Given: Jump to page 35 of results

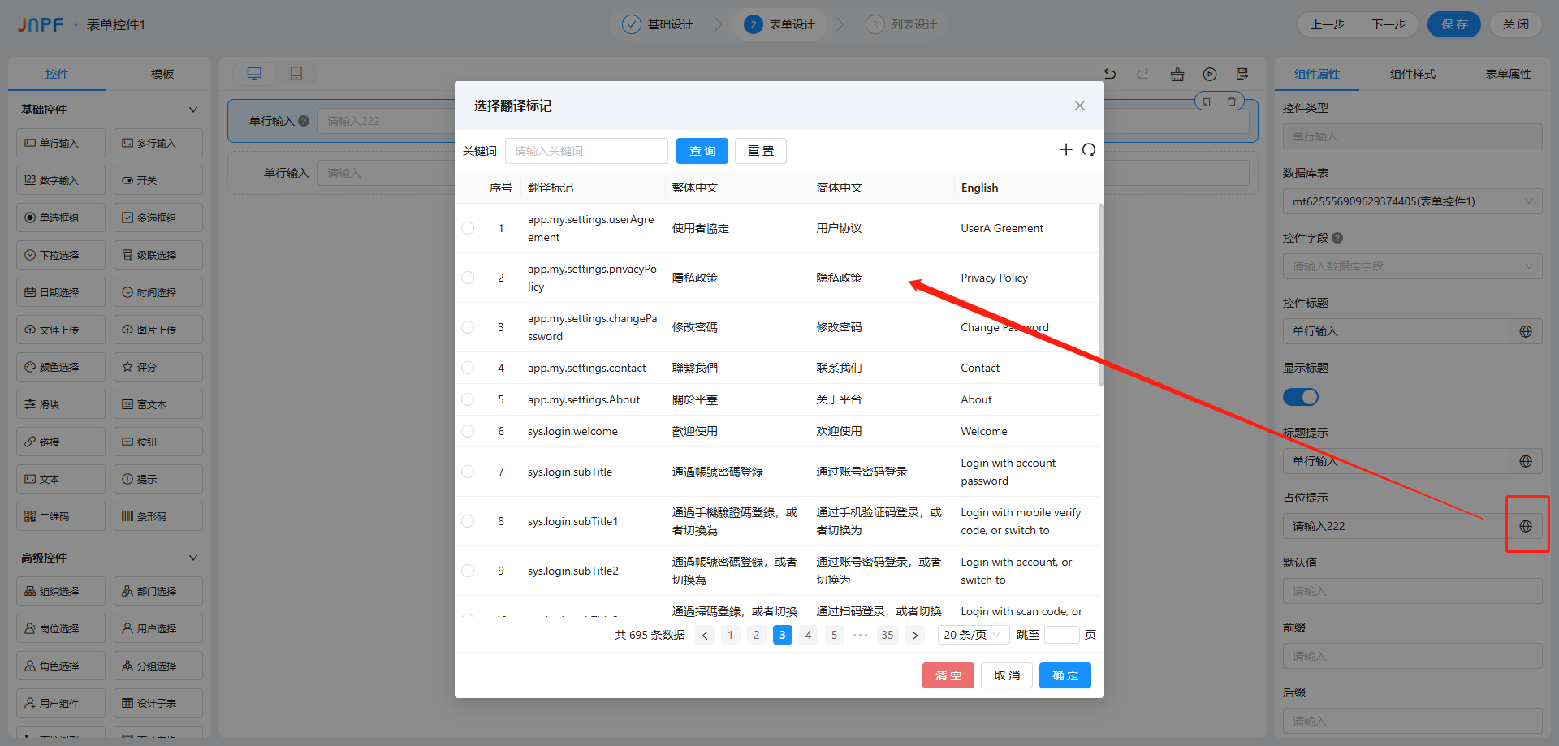Looking at the screenshot, I should pos(887,635).
